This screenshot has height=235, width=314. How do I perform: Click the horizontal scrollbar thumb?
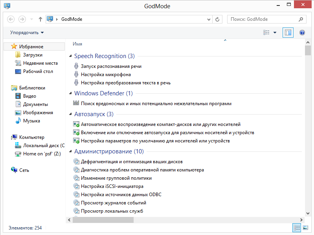click(x=103, y=220)
